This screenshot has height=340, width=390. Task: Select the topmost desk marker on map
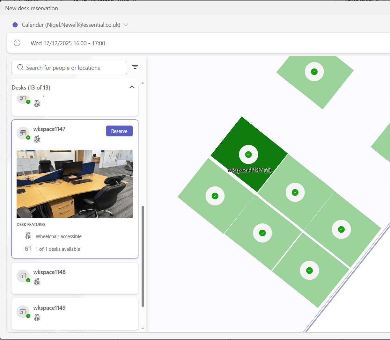[314, 72]
